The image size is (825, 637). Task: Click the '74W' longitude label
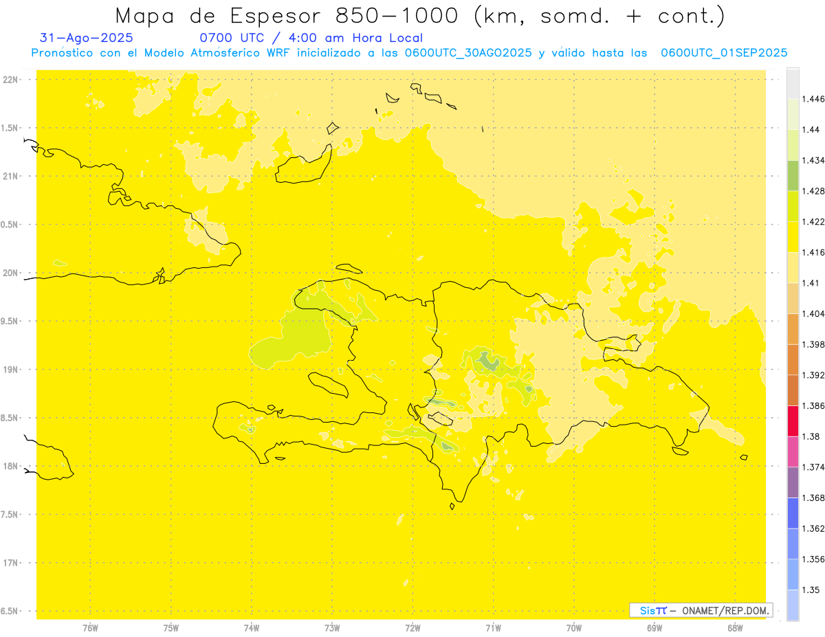click(252, 628)
